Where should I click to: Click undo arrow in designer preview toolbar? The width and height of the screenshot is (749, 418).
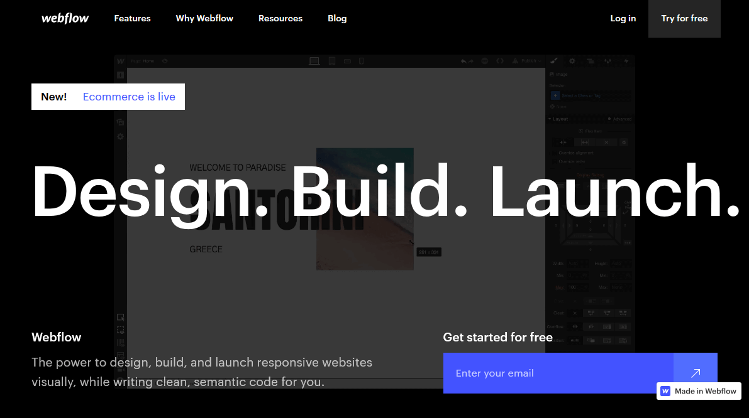point(463,61)
